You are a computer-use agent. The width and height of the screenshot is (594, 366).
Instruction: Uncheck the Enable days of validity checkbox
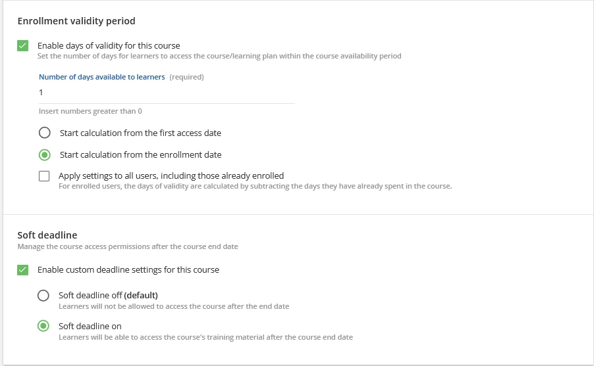23,46
